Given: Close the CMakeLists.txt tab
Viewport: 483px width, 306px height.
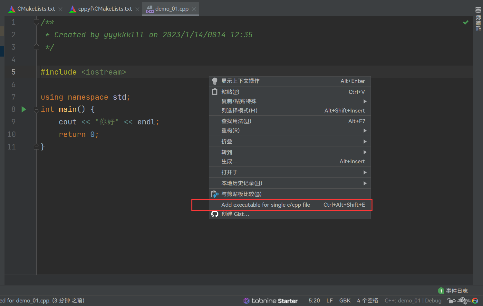Looking at the screenshot, I should (x=60, y=9).
